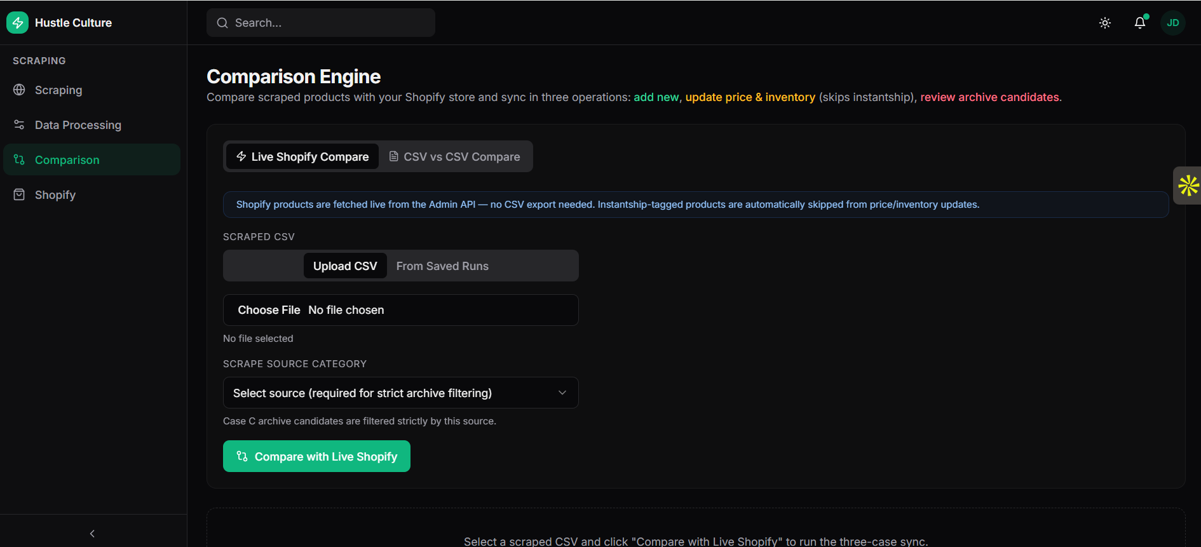Click the Data Processing sliders icon
Image resolution: width=1201 pixels, height=547 pixels.
20,125
